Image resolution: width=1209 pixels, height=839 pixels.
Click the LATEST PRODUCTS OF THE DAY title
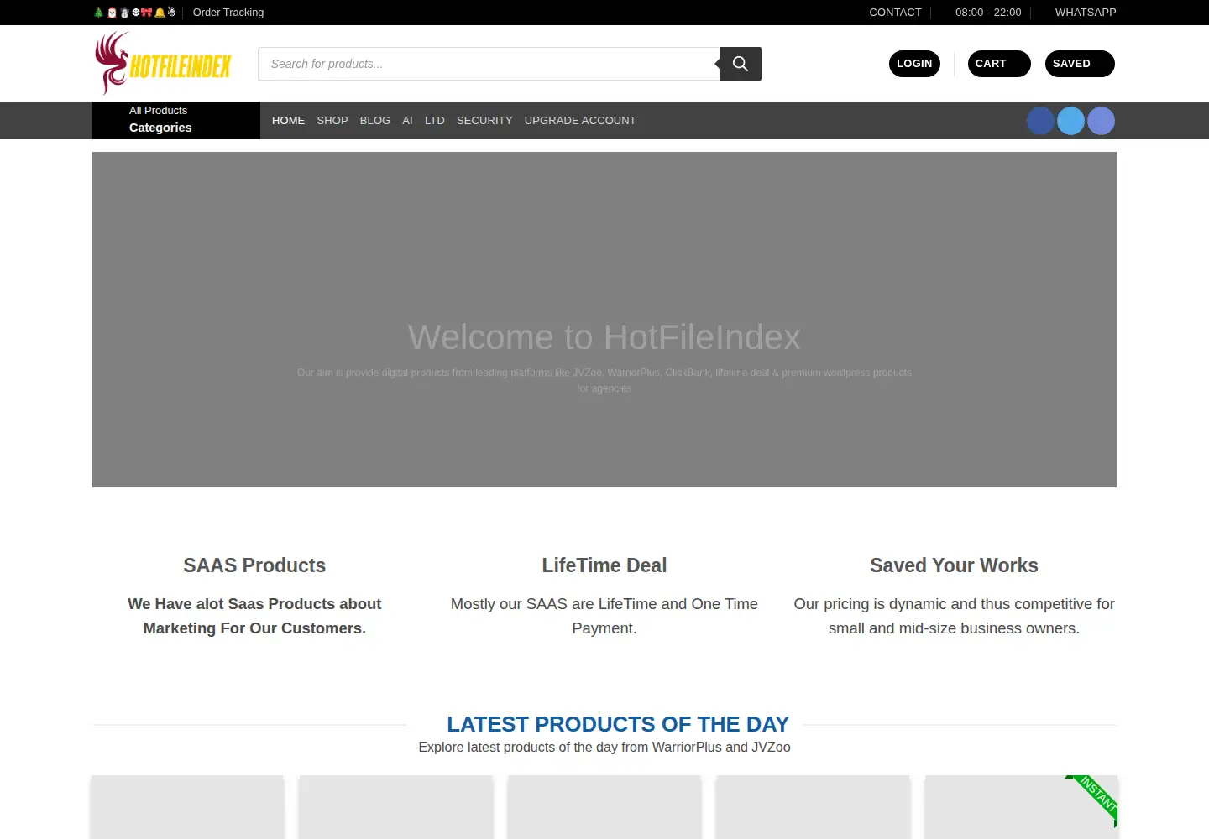click(618, 724)
